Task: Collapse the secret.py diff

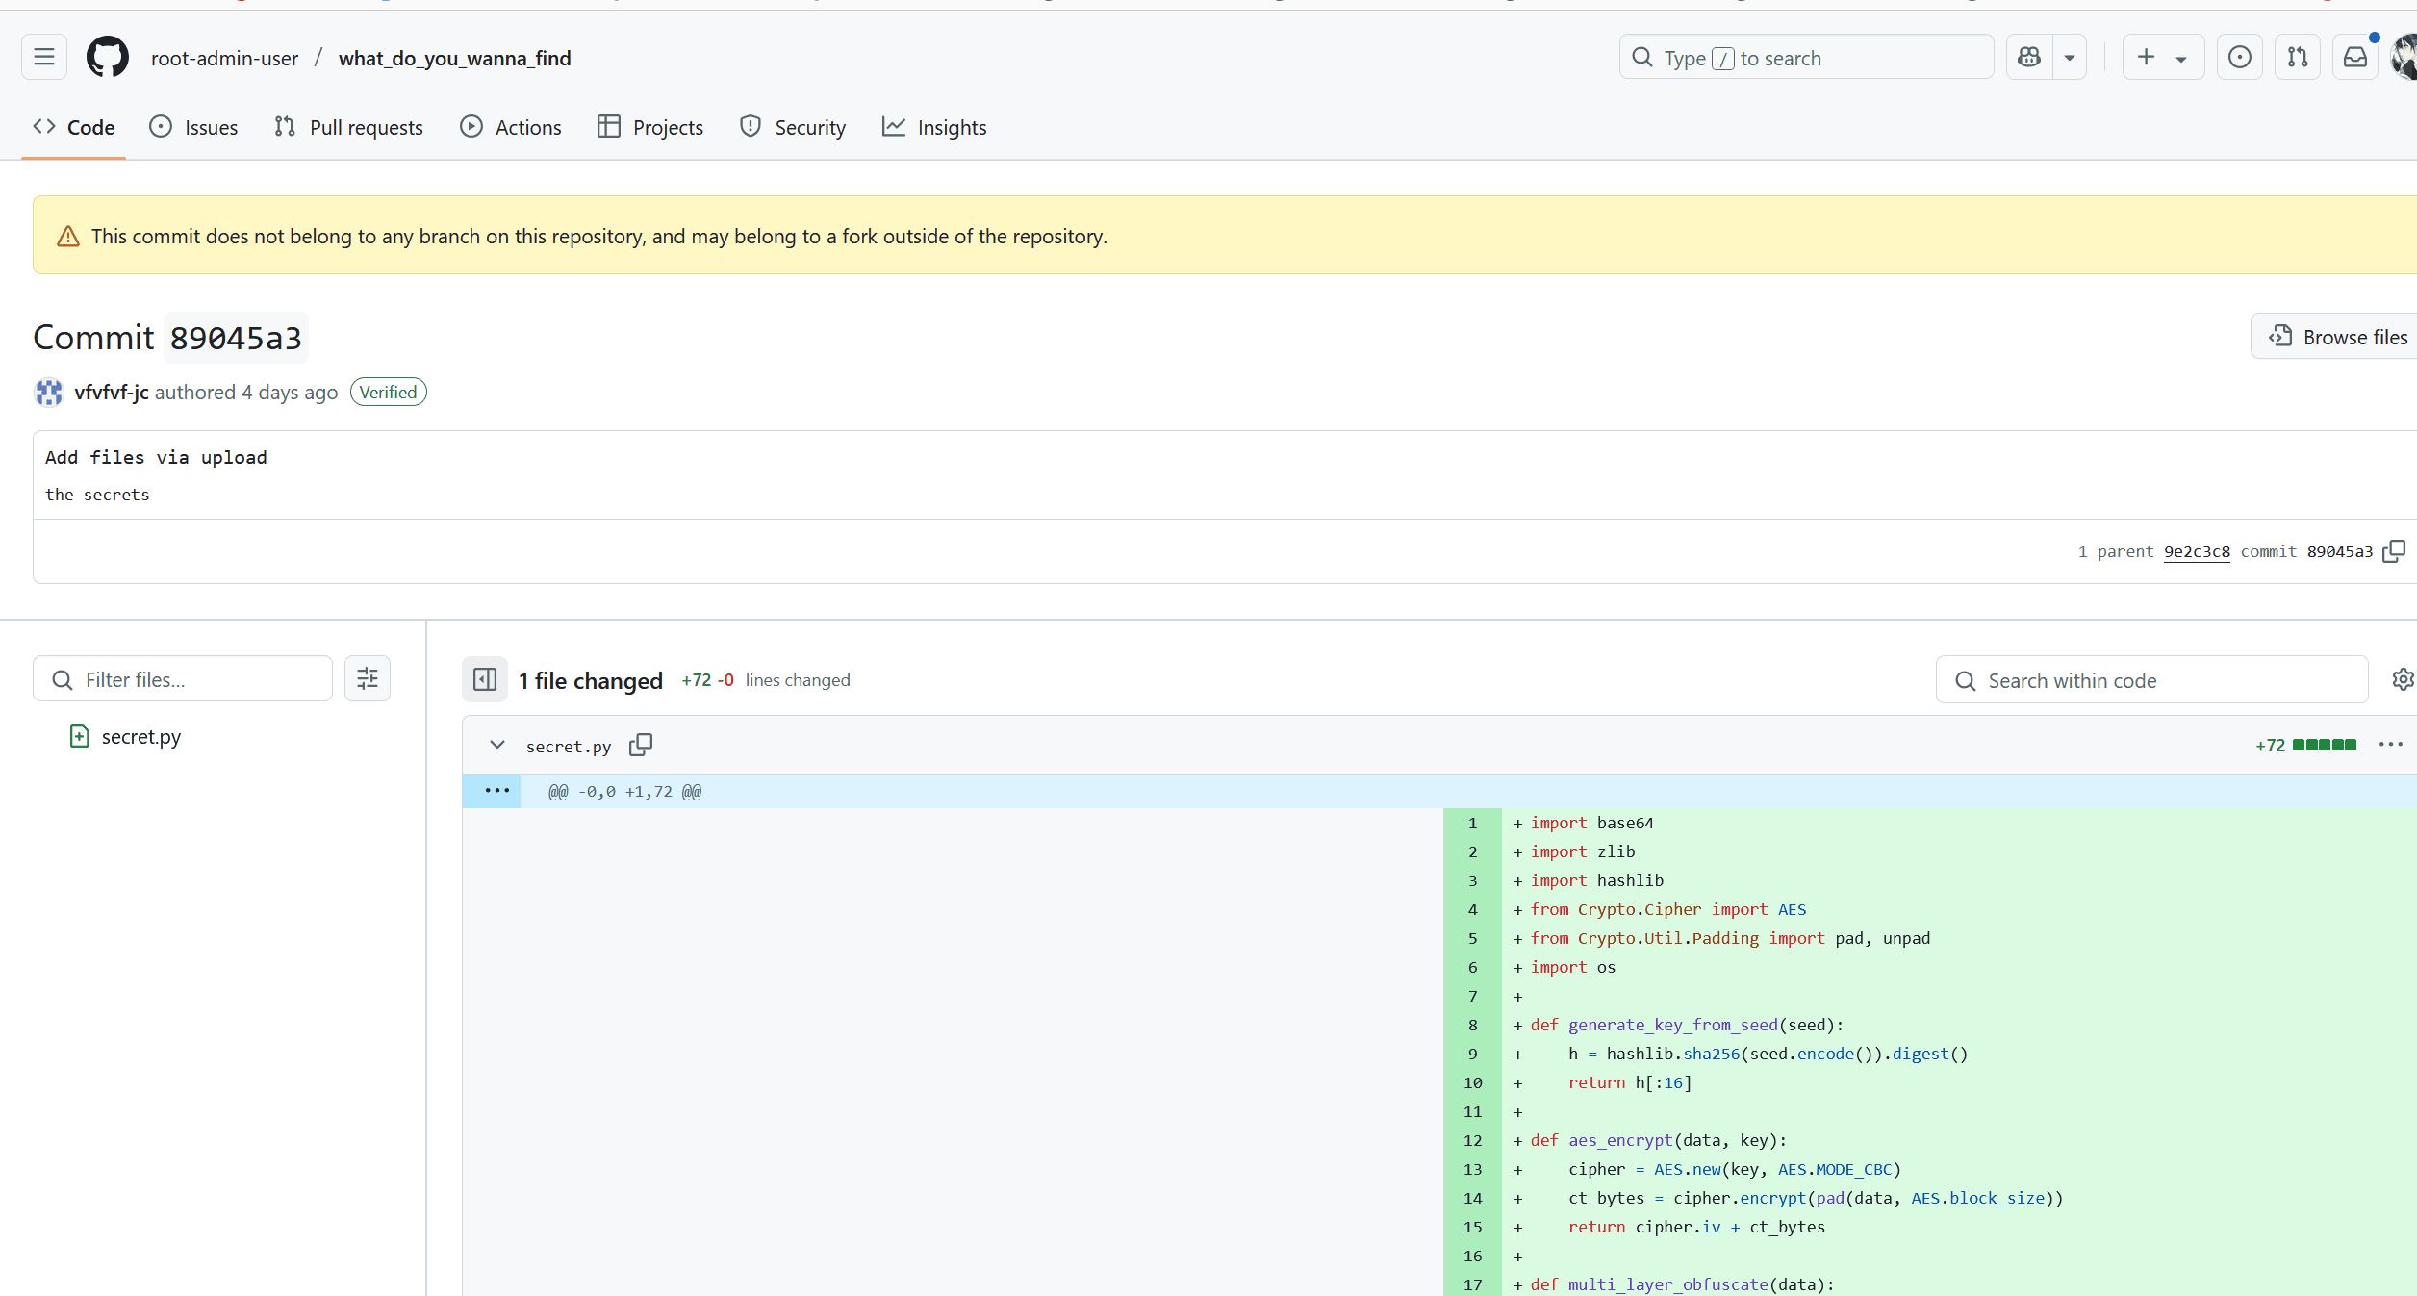Action: tap(497, 746)
